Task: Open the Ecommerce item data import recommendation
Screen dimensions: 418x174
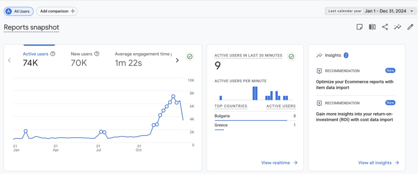Action: (355, 84)
